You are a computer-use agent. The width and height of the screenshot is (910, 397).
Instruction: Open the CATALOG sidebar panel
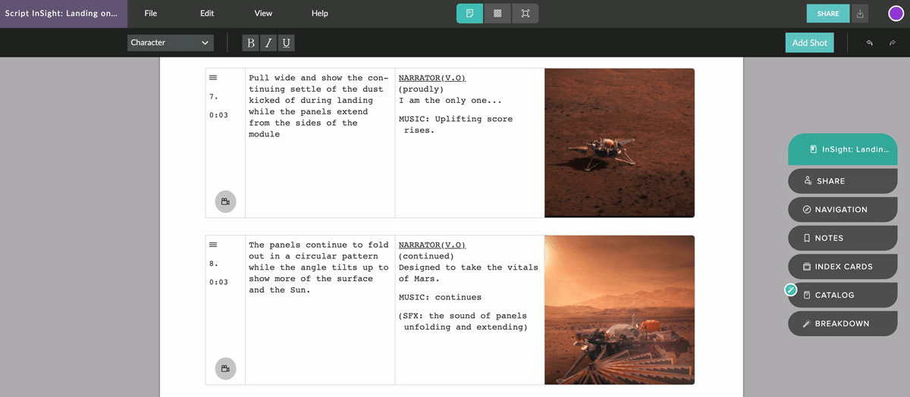click(843, 295)
